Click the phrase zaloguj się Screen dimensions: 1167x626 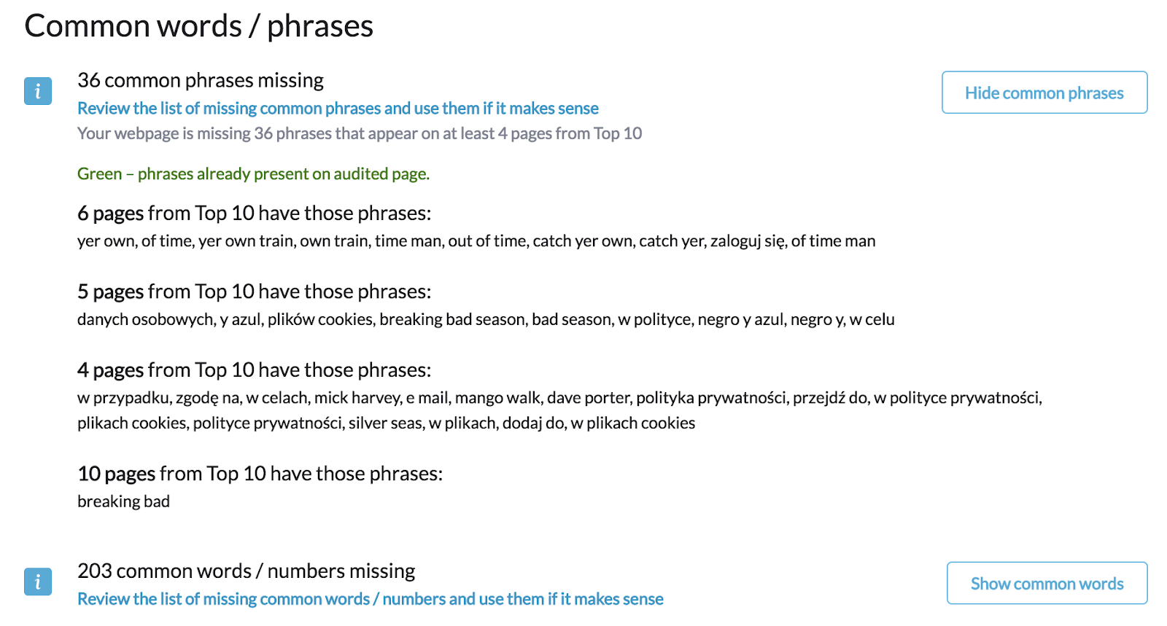point(748,241)
